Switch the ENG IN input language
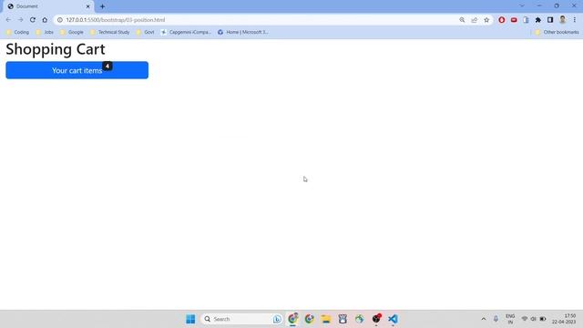This screenshot has width=583, height=328. 510,319
